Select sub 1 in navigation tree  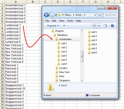click(62, 43)
